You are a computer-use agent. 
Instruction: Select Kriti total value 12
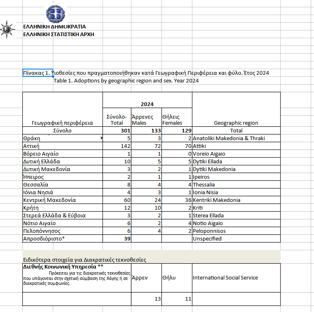click(x=117, y=208)
